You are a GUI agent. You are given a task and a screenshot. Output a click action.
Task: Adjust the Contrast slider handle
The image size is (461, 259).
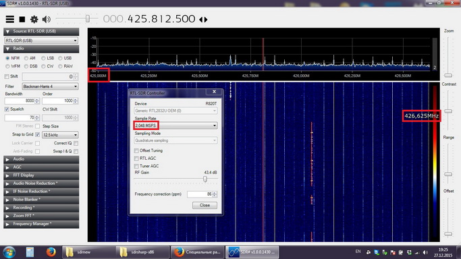tap(448, 111)
